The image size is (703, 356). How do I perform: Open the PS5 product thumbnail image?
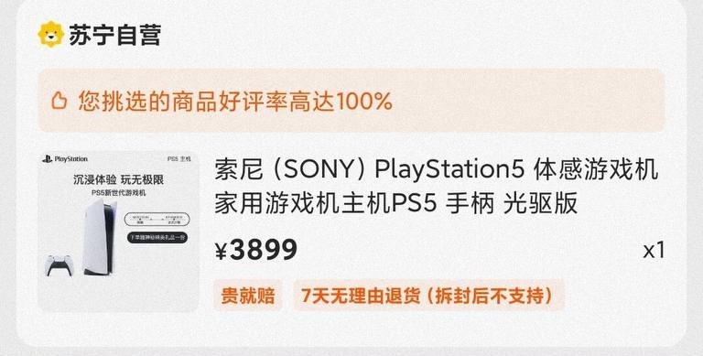[x=118, y=232]
